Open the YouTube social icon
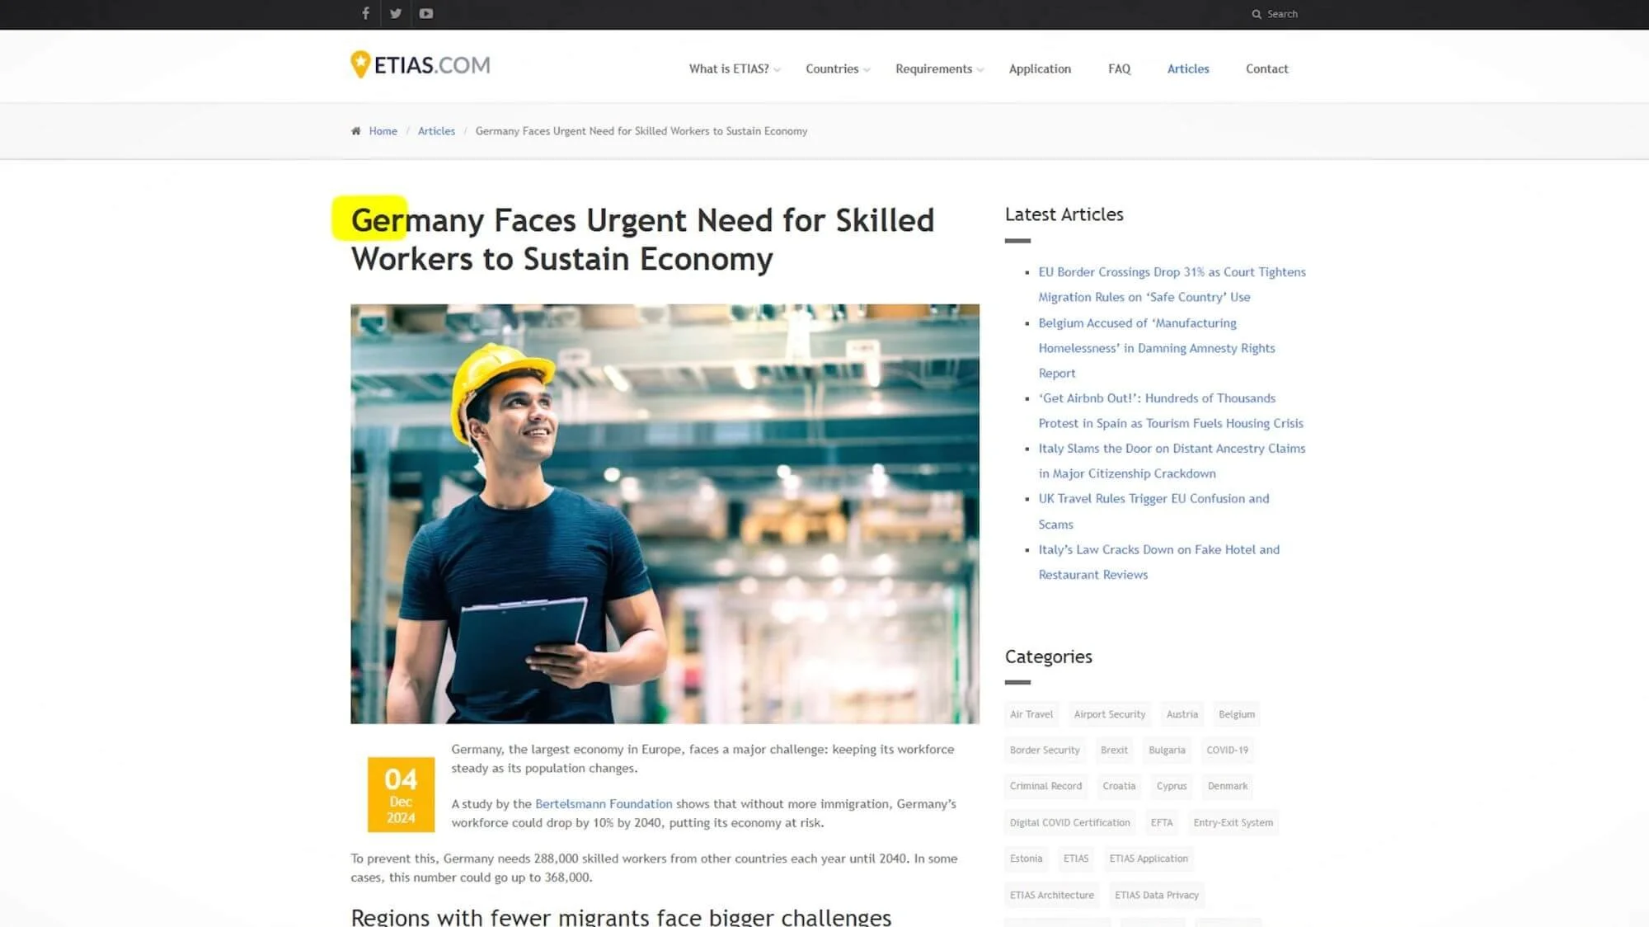The width and height of the screenshot is (1649, 927). pyautogui.click(x=425, y=13)
